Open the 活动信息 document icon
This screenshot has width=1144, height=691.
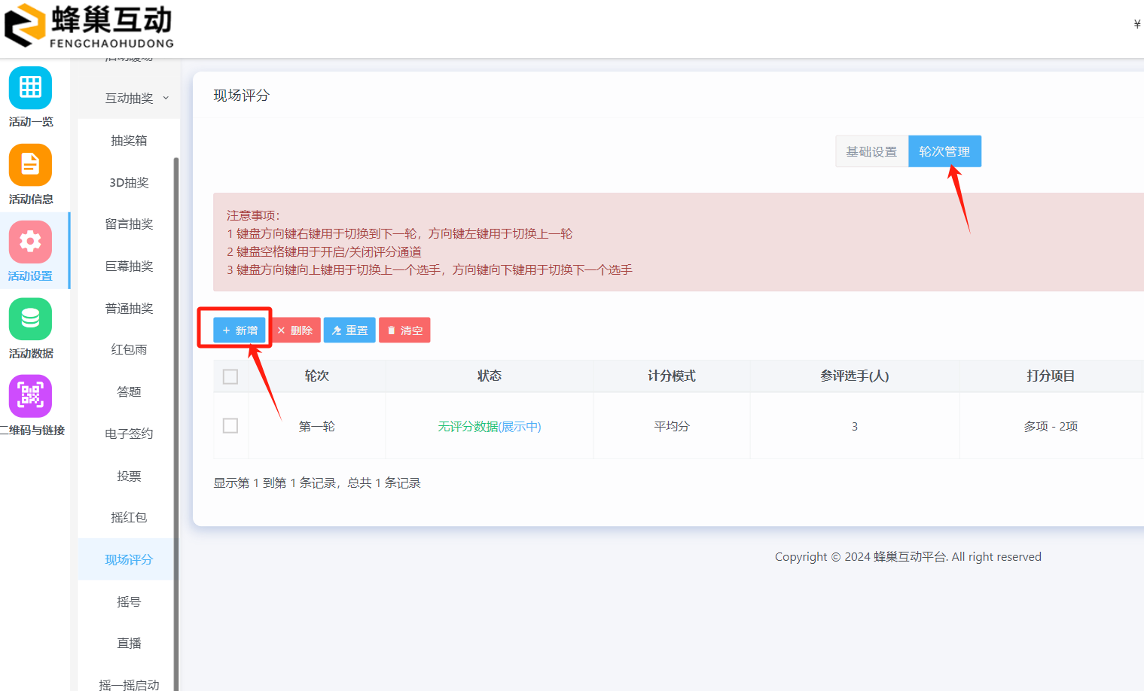coord(30,165)
